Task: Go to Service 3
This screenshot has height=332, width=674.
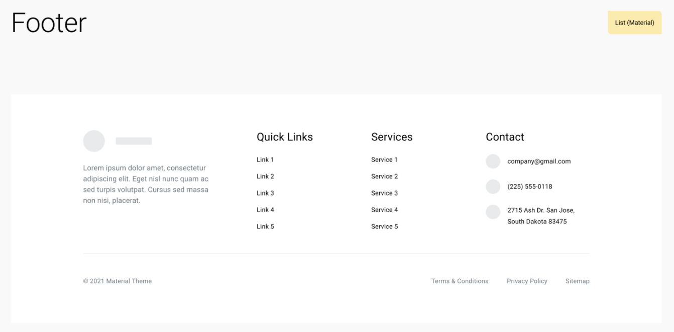Action: point(385,193)
